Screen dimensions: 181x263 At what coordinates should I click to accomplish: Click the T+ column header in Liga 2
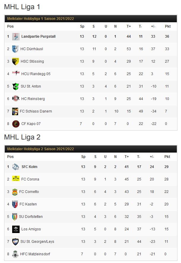(x=126, y=157)
